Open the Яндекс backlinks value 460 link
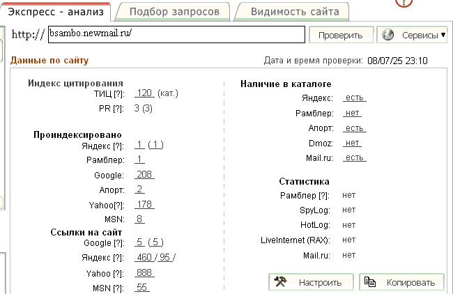The image size is (453, 294). click(x=144, y=257)
